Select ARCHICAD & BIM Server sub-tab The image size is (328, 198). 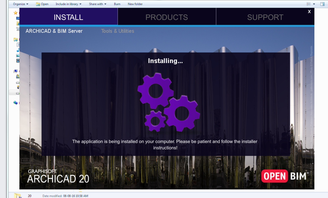point(54,31)
